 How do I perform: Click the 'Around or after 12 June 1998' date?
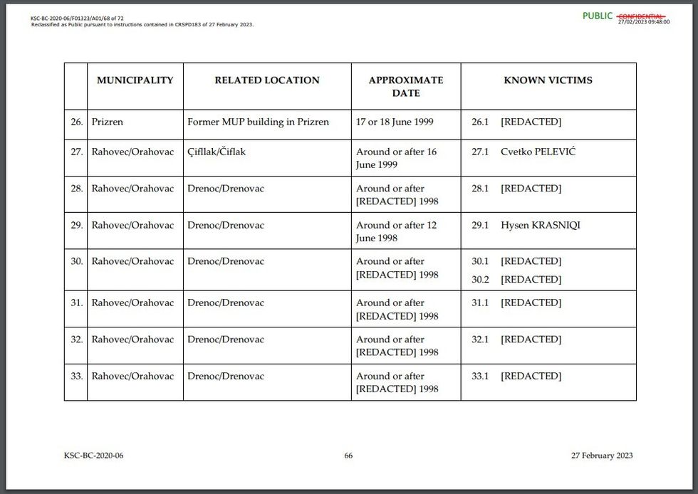(396, 231)
